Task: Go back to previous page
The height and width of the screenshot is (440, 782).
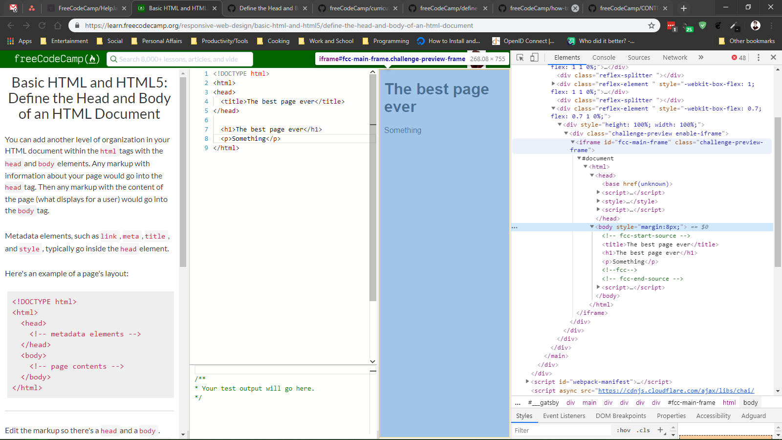Action: click(11, 25)
